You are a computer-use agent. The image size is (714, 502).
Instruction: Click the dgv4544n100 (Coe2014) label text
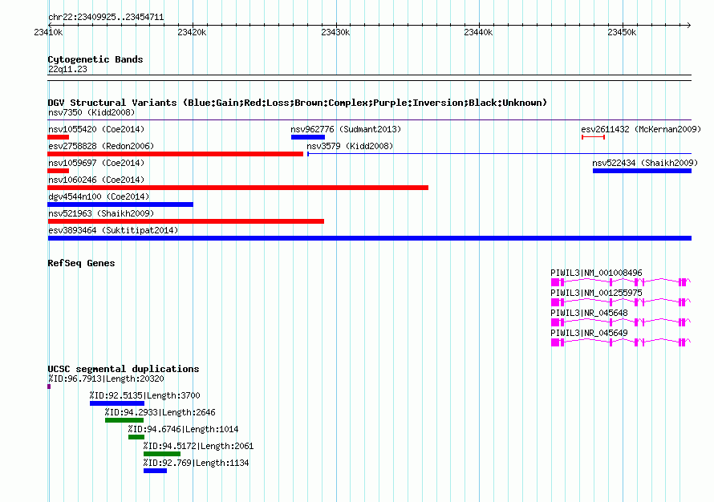click(x=99, y=196)
